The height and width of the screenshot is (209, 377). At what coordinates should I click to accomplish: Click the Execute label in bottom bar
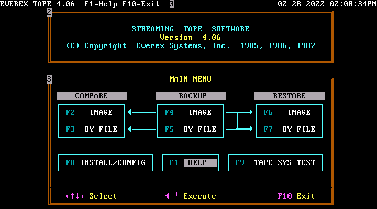tap(200, 196)
